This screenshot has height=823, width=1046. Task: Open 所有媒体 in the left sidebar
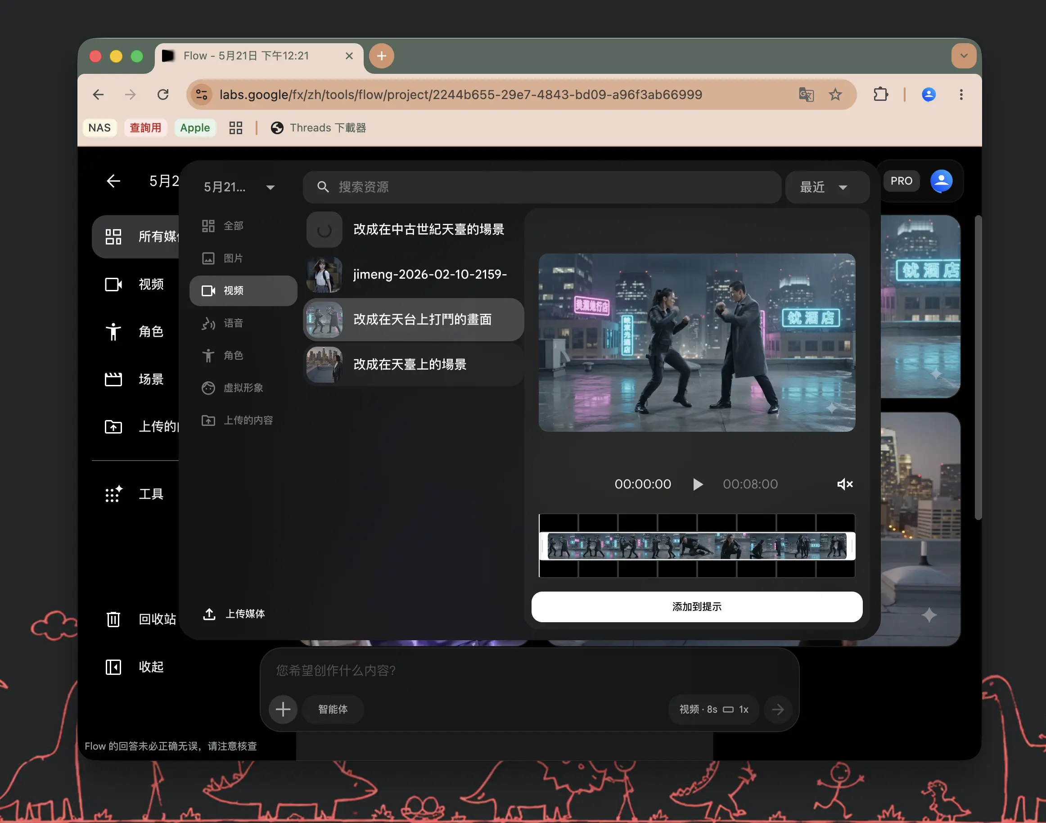point(136,236)
